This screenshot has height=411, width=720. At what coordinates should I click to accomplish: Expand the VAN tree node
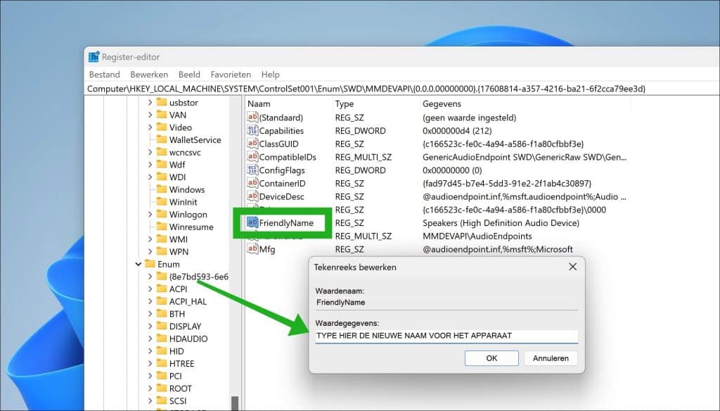click(x=150, y=115)
